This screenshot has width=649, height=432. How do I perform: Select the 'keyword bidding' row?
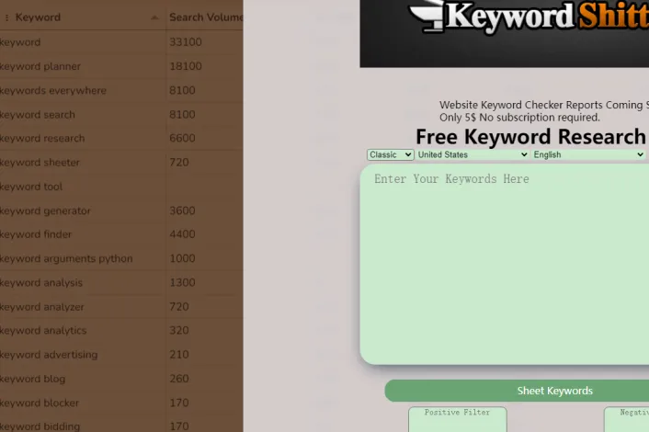[x=121, y=426]
